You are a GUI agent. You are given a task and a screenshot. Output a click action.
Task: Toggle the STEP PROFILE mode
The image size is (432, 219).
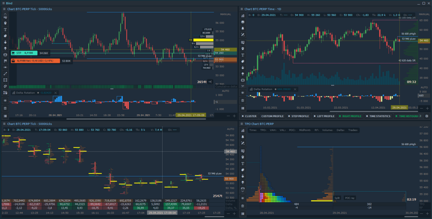click(x=299, y=116)
